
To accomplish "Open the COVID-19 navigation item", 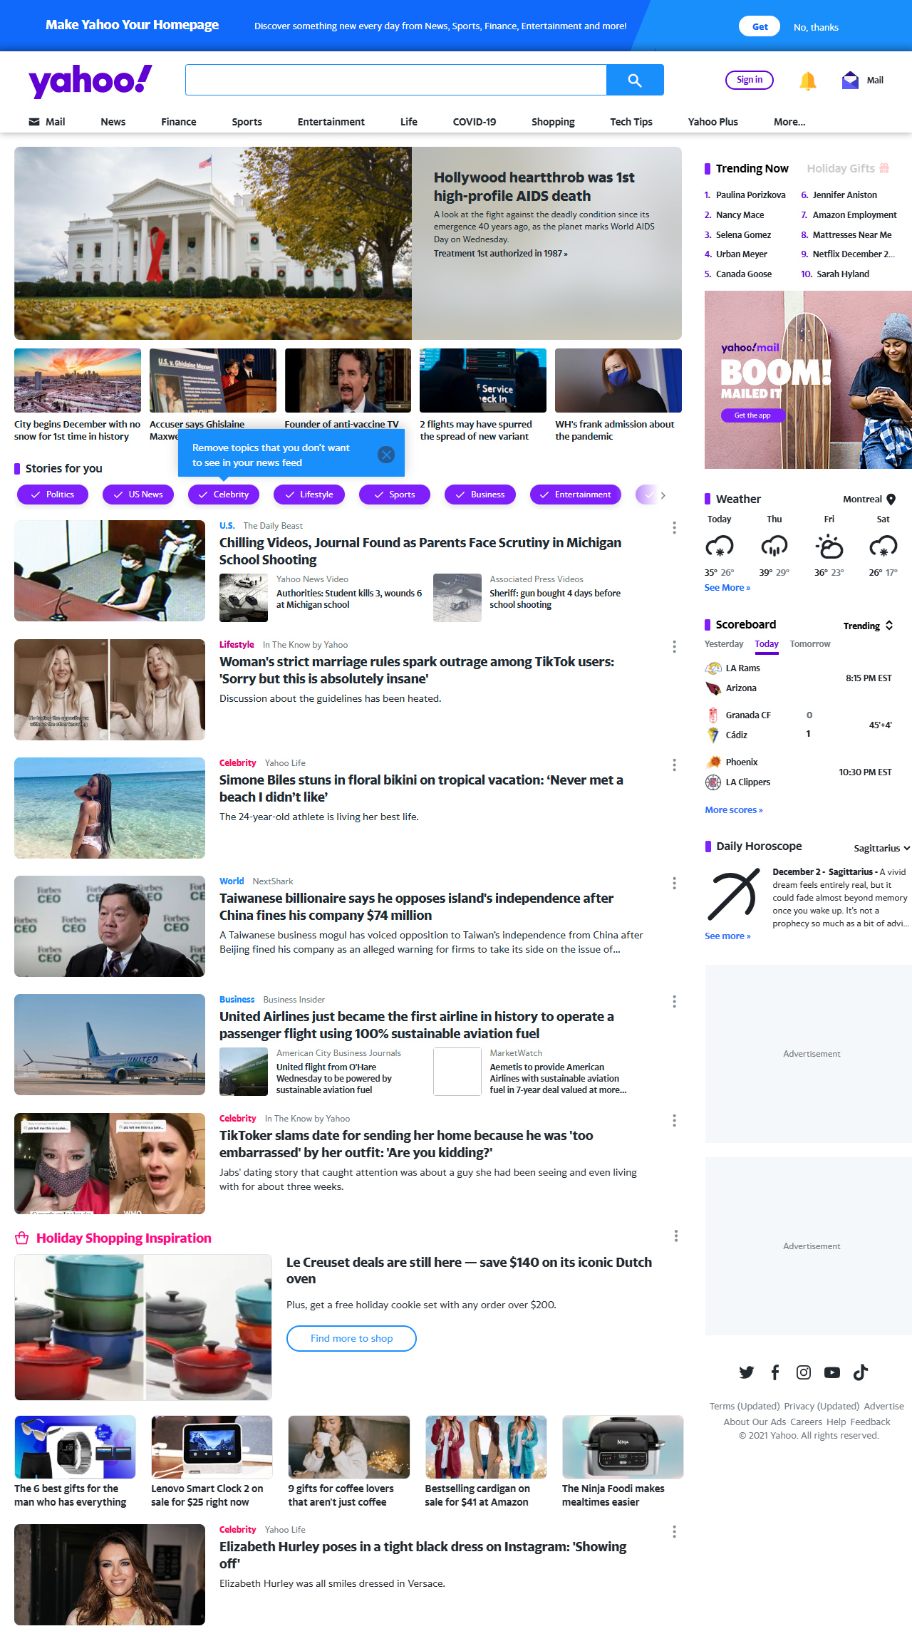I will [475, 122].
